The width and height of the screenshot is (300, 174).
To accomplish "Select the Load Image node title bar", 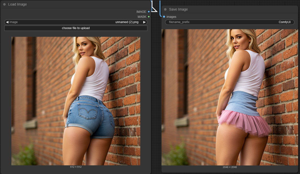I will click(76, 4).
